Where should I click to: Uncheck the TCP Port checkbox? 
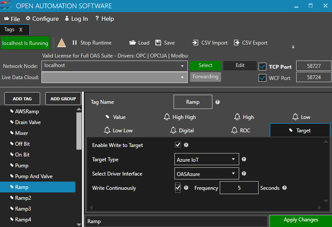tap(262, 67)
